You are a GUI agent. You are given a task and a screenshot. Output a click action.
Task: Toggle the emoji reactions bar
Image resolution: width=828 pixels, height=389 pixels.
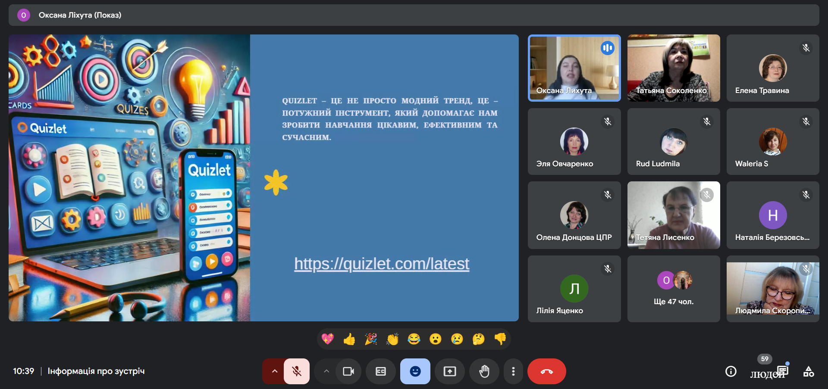(415, 371)
